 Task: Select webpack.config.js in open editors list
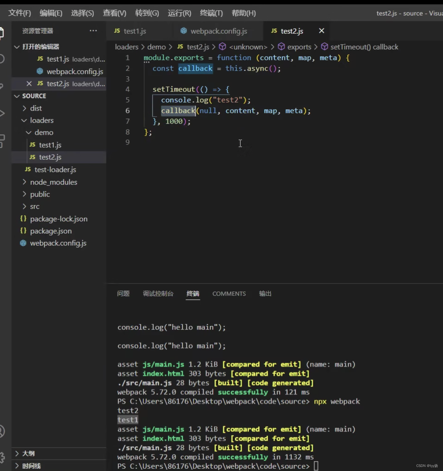click(x=59, y=71)
